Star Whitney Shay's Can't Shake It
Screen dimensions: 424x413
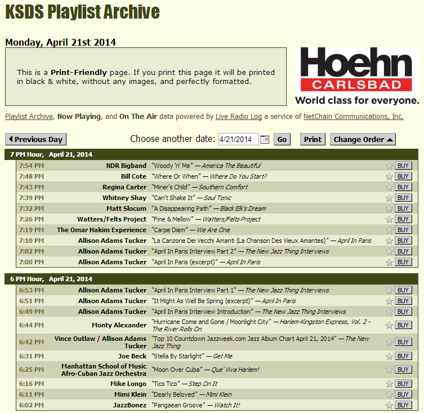[389, 198]
